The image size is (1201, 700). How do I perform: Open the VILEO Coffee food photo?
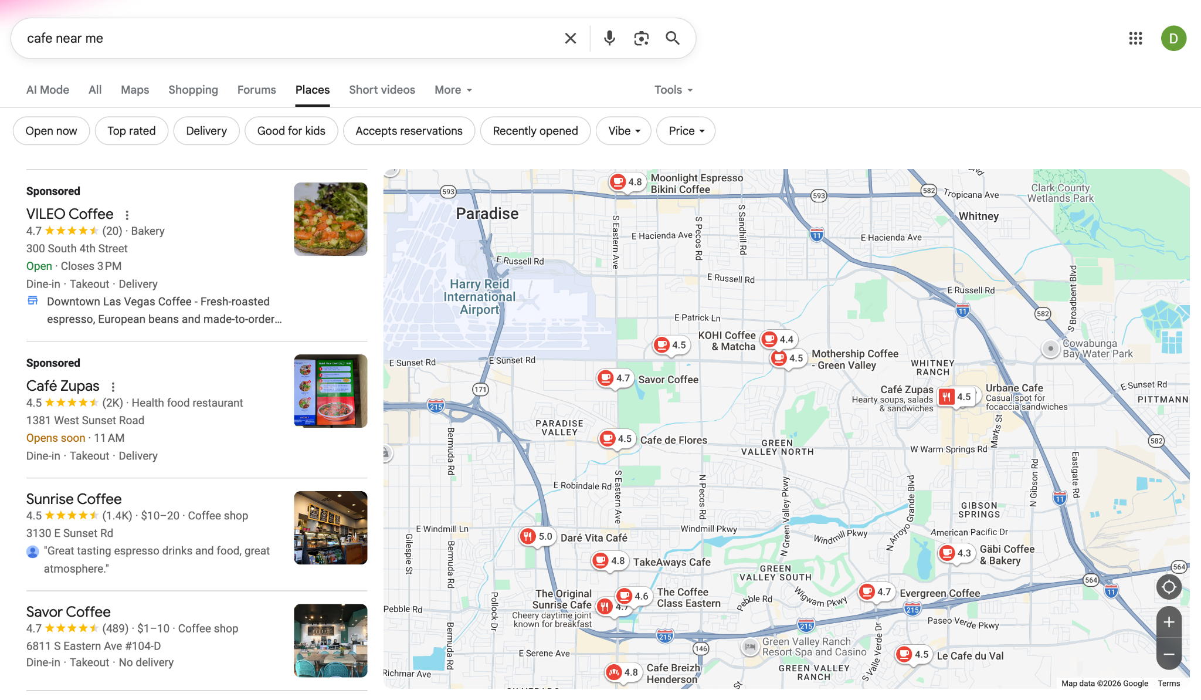coord(331,219)
